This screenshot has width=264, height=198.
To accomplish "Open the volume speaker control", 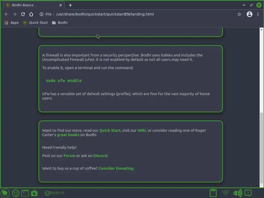I will (237, 193).
